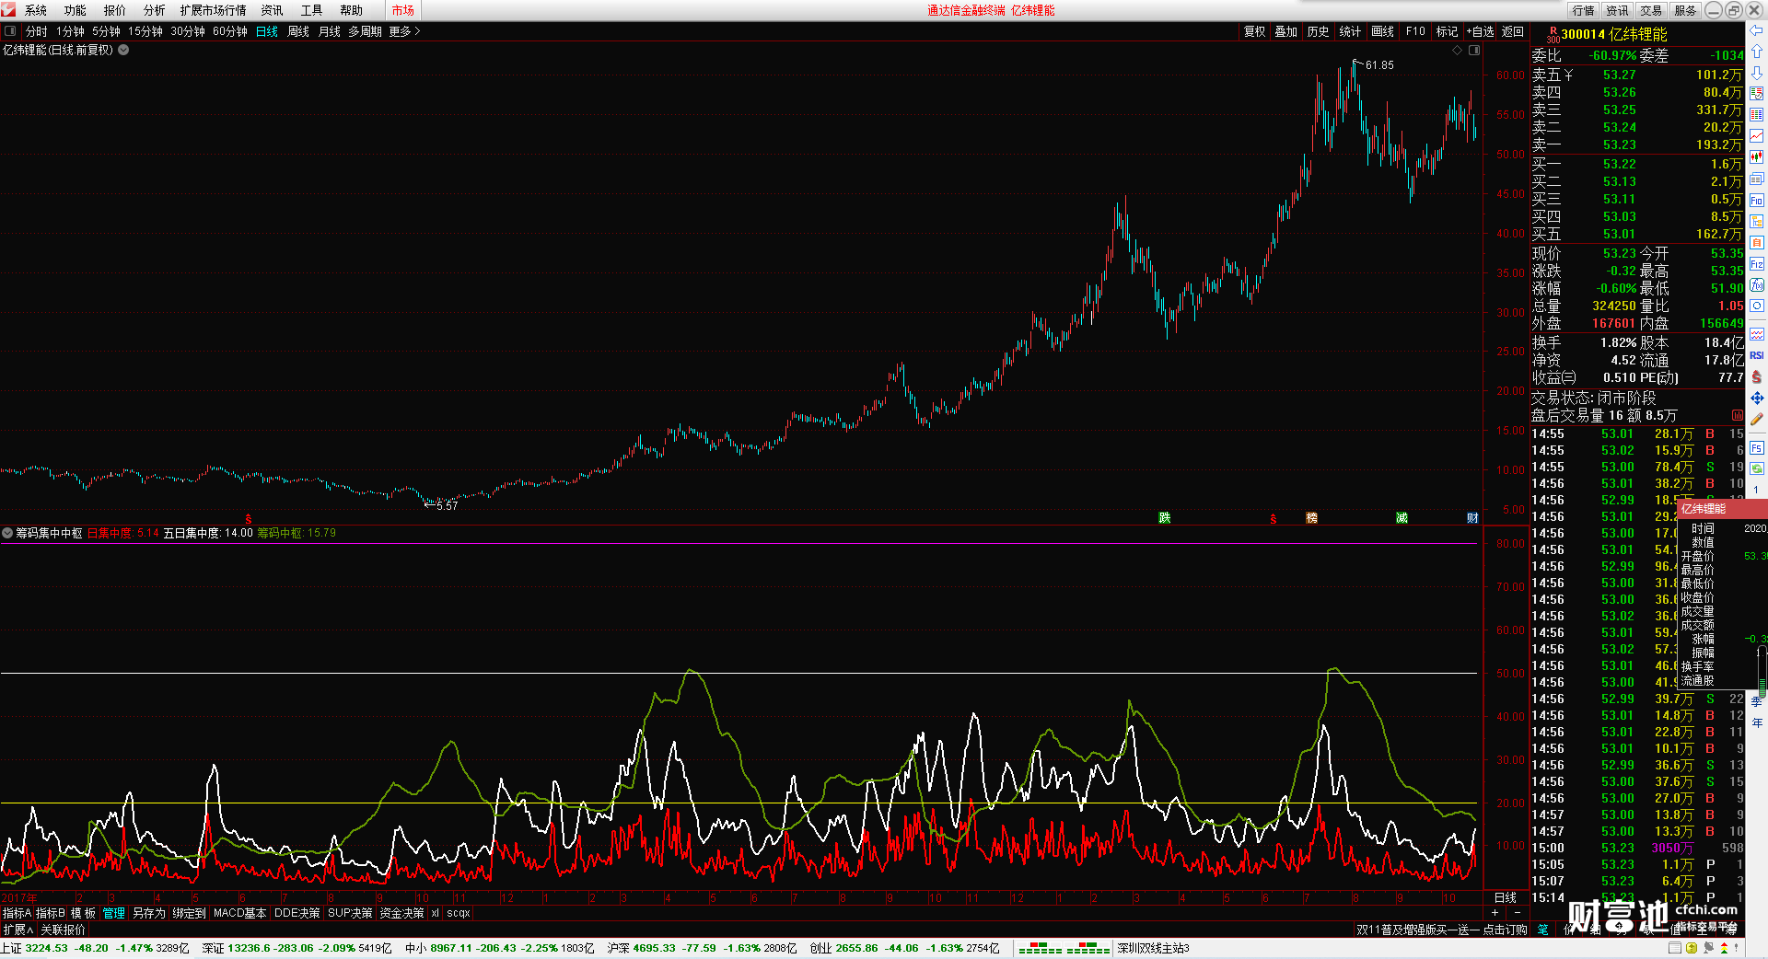Click the 减 marker on price chart
This screenshot has width=1768, height=959.
(1402, 517)
